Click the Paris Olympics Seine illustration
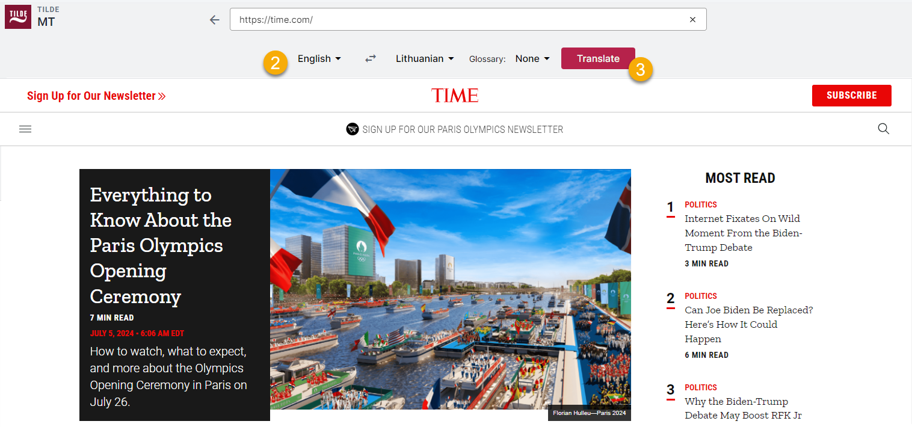Viewport: 912px width, 427px height. pos(451,289)
